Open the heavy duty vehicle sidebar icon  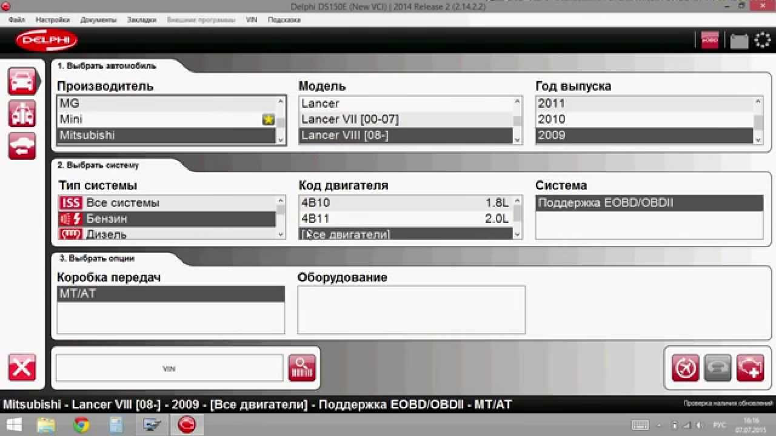pos(22,113)
